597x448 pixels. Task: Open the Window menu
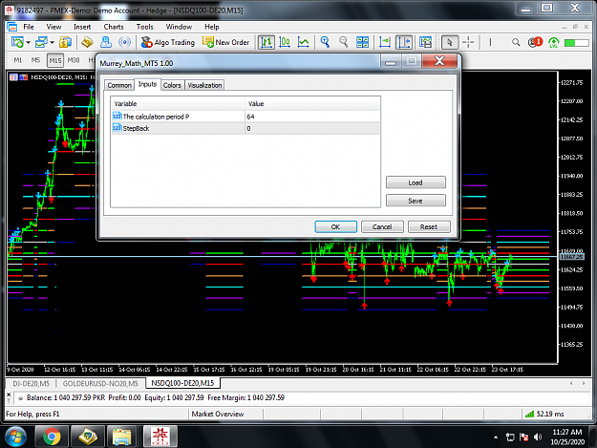click(179, 27)
